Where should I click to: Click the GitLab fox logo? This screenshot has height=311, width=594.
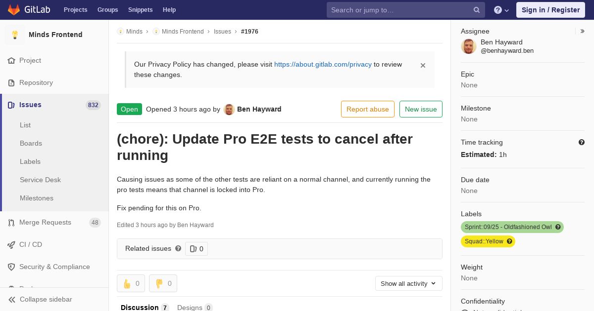point(14,9)
